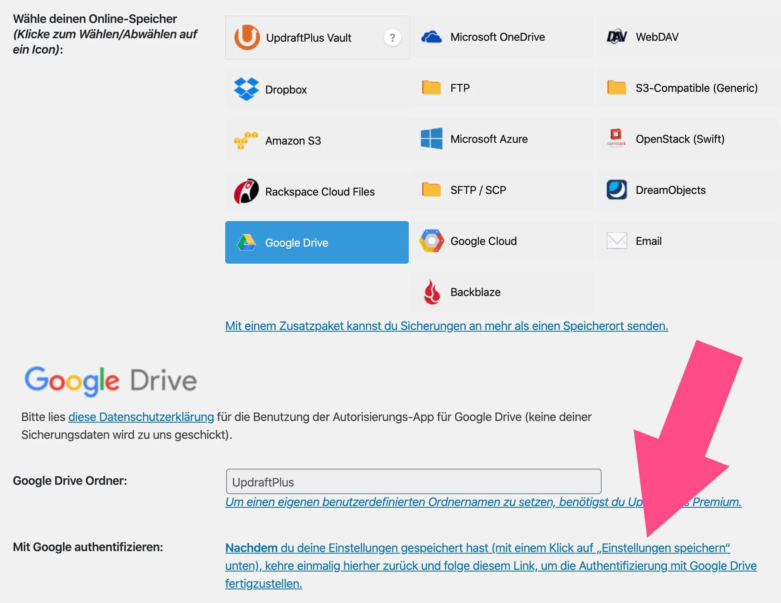
Task: Open UpdraftPlus Vault help question mark
Action: (x=392, y=38)
